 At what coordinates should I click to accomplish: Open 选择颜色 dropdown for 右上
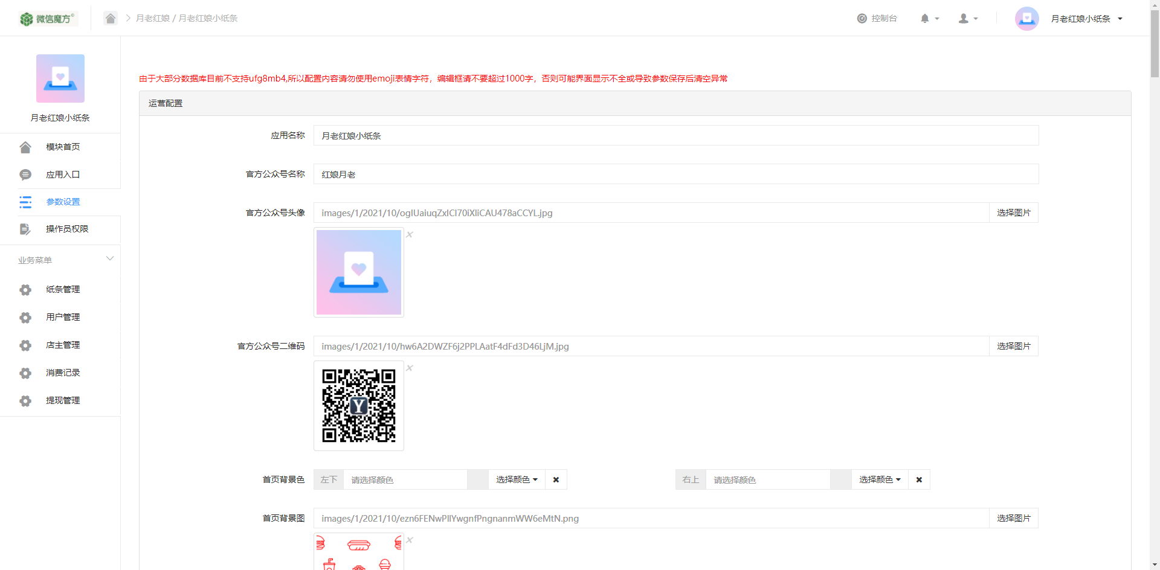click(880, 479)
